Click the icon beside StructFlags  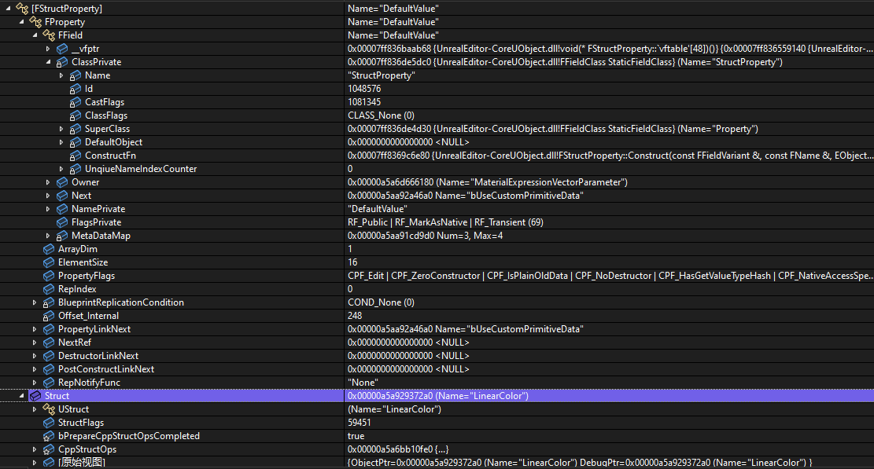point(49,423)
